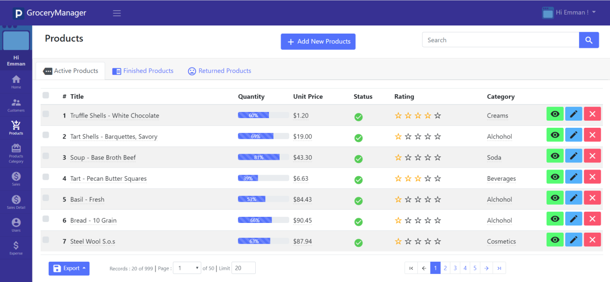Screen dimensions: 610x282
Task: View Soup - Base Broth Beef details
Action: [555, 156]
